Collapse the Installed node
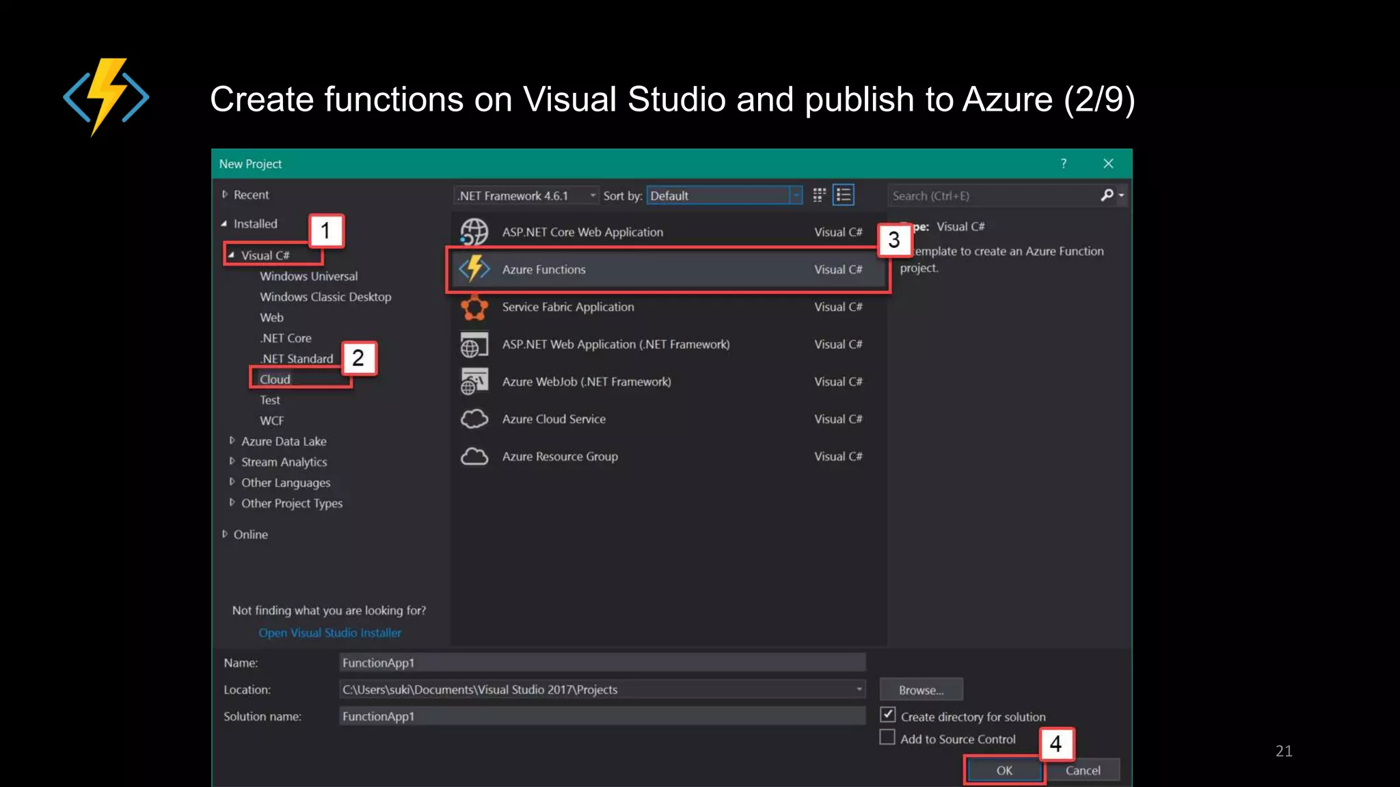This screenshot has width=1400, height=787. (224, 223)
